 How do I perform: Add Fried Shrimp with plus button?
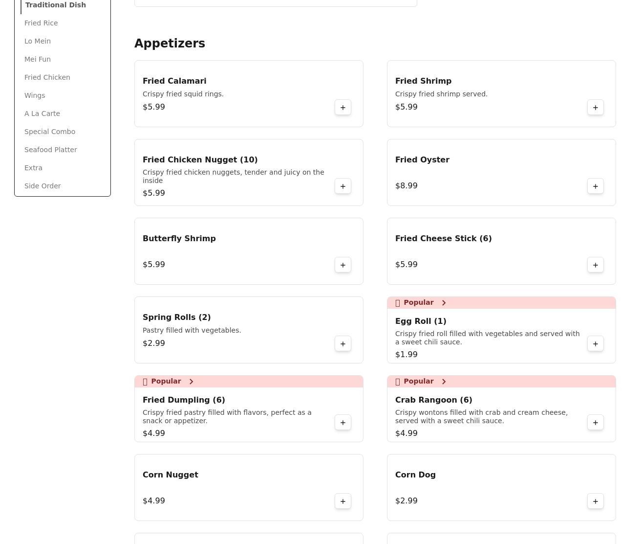click(595, 108)
